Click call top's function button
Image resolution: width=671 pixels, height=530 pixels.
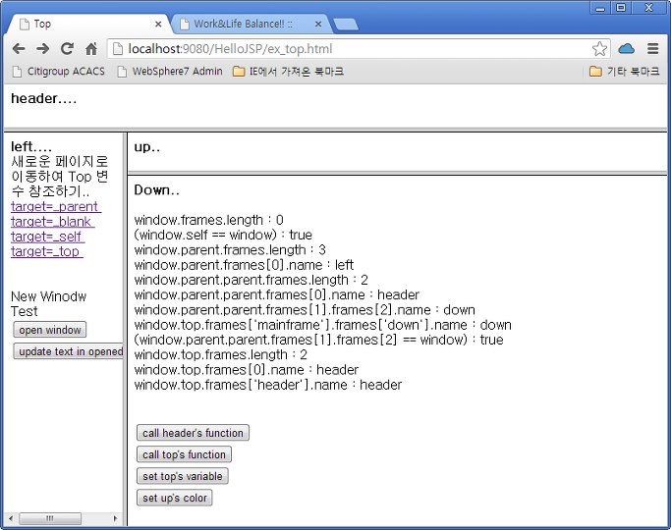tap(184, 454)
